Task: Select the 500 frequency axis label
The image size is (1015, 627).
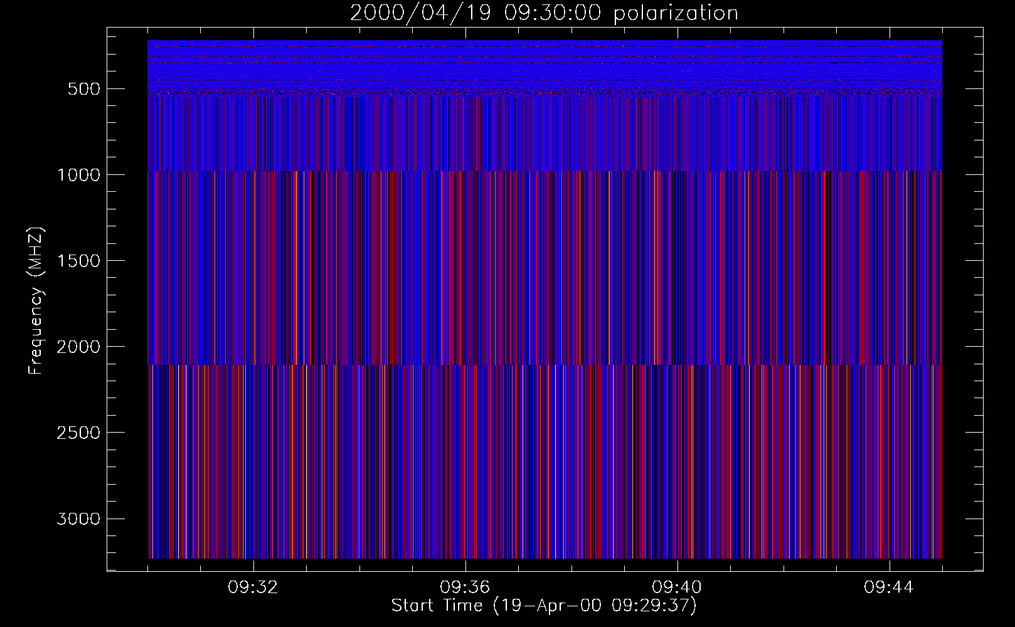Action: coord(83,89)
